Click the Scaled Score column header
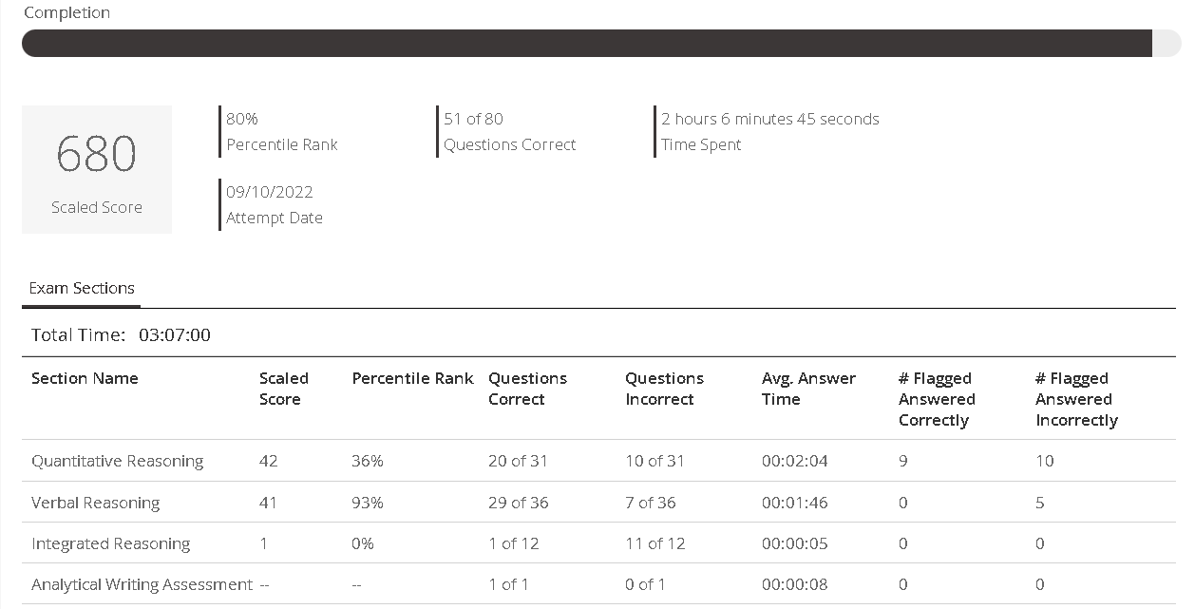This screenshot has width=1195, height=609. (x=284, y=389)
